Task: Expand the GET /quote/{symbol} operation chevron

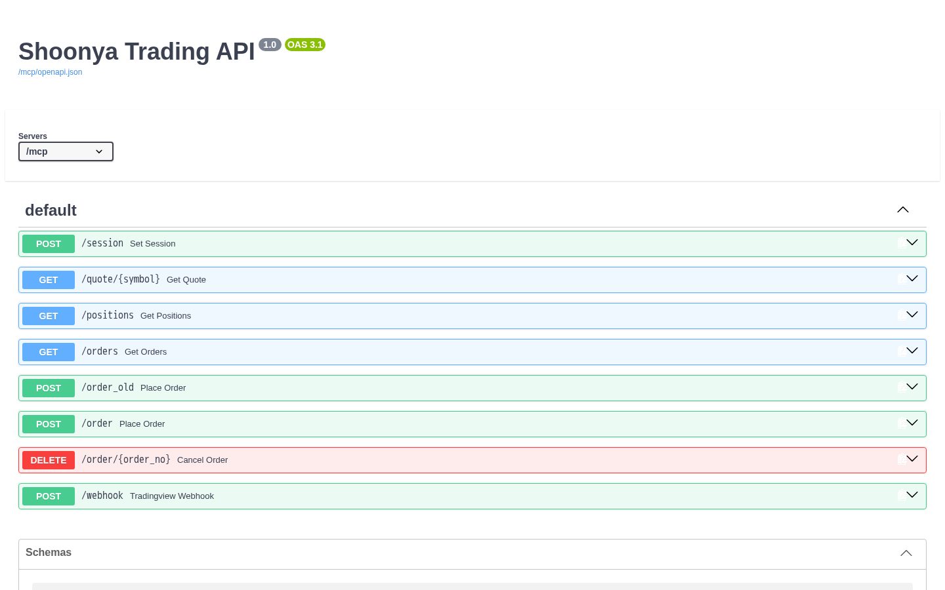Action: tap(912, 279)
